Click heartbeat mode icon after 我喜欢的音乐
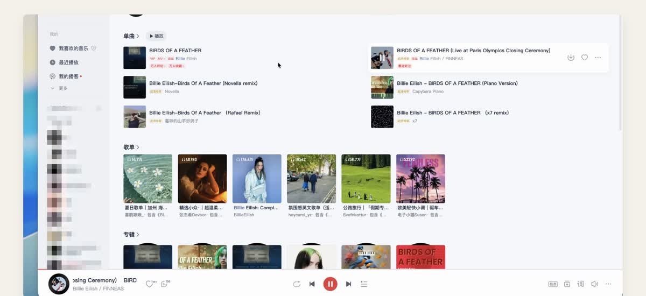The width and height of the screenshot is (646, 296). point(94,48)
